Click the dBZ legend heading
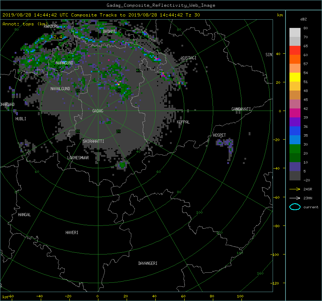 click(x=303, y=19)
